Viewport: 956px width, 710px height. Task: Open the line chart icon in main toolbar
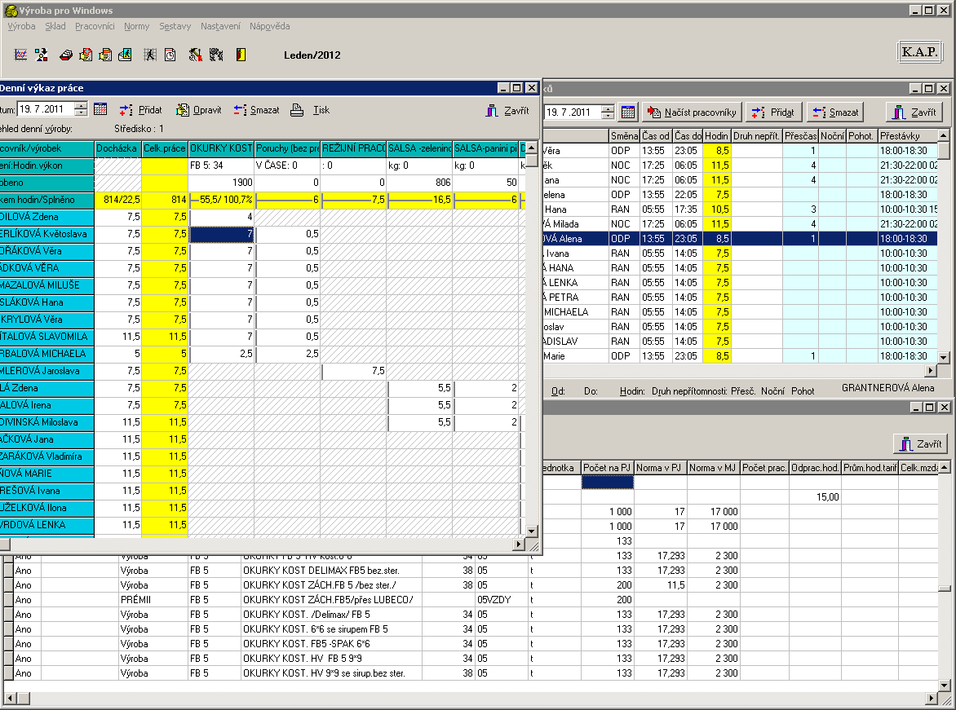(20, 55)
